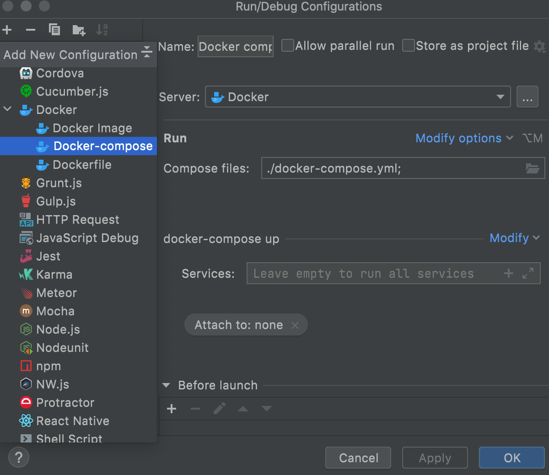Click the Cancel button
The height and width of the screenshot is (475, 549).
tap(358, 458)
